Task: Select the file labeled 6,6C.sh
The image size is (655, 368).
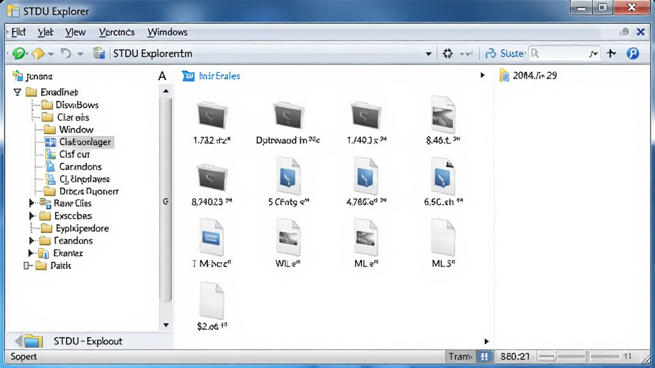Action: [x=443, y=176]
